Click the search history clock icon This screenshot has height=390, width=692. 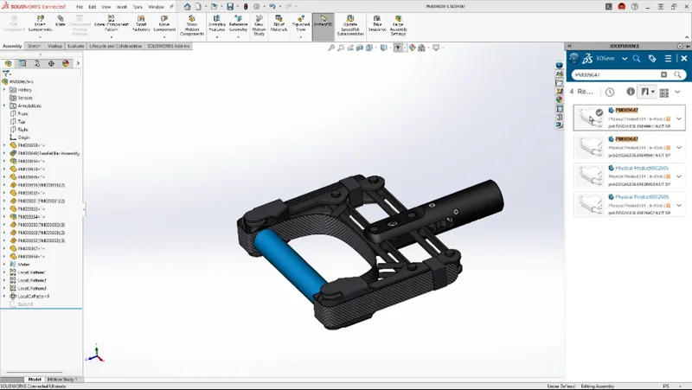click(x=610, y=92)
